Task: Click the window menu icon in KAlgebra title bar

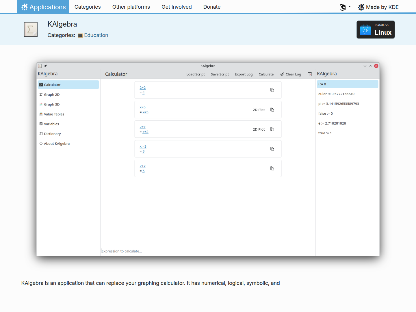Action: [x=40, y=66]
